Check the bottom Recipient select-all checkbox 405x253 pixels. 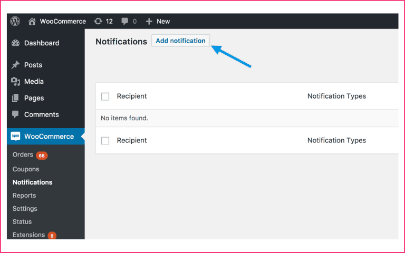pyautogui.click(x=105, y=141)
